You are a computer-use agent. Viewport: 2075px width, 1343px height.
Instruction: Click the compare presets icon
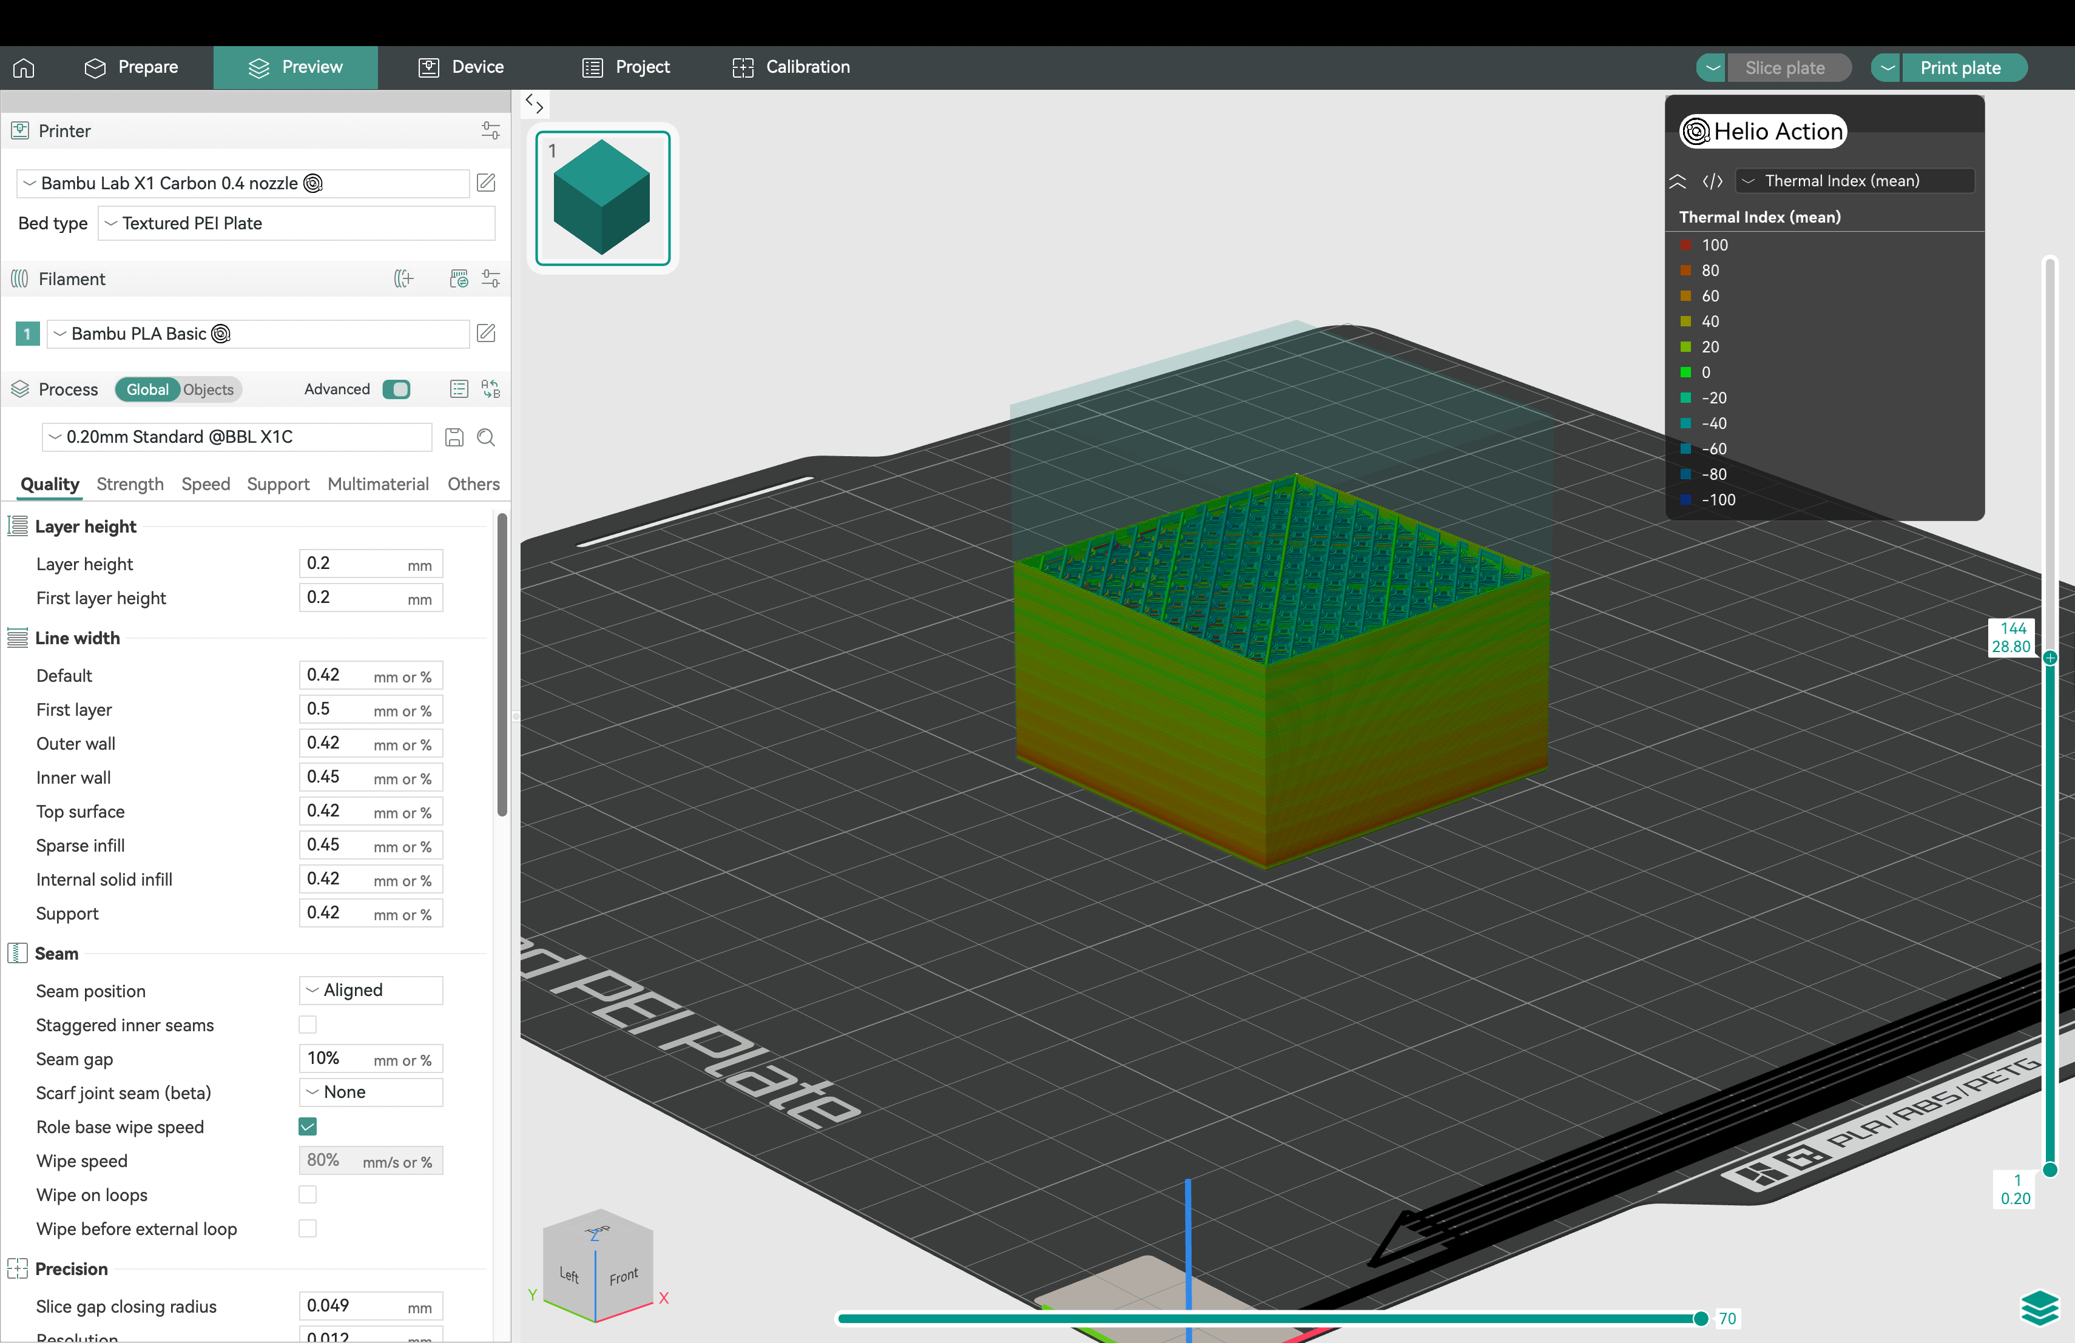pyautogui.click(x=490, y=389)
